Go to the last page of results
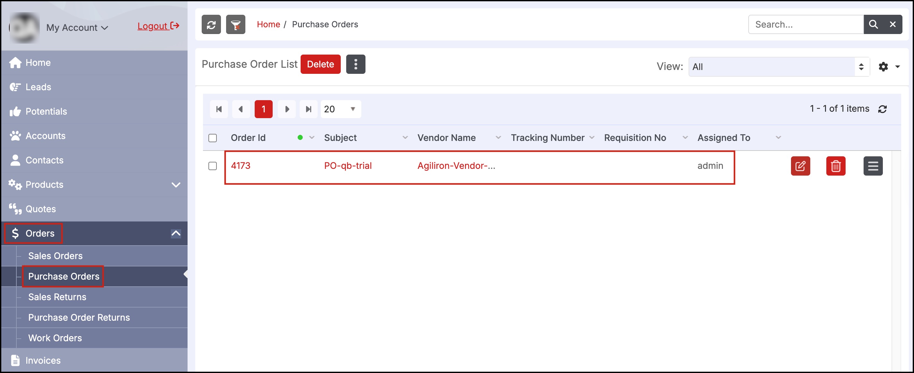 (308, 109)
